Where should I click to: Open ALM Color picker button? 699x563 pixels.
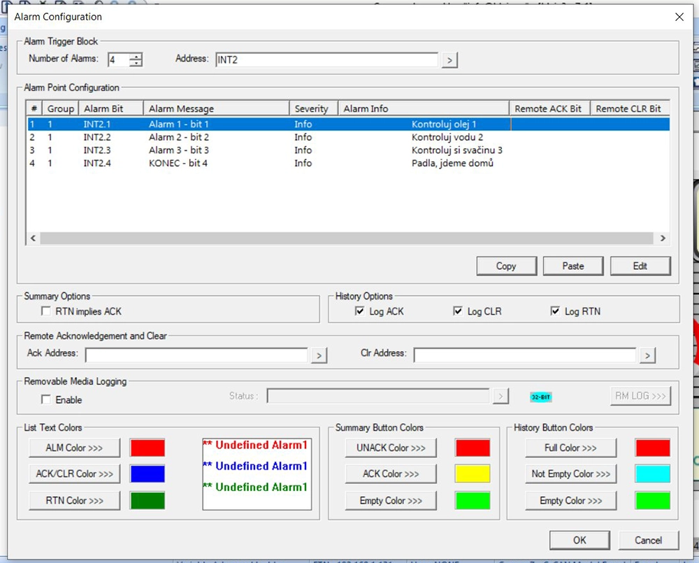coord(74,448)
